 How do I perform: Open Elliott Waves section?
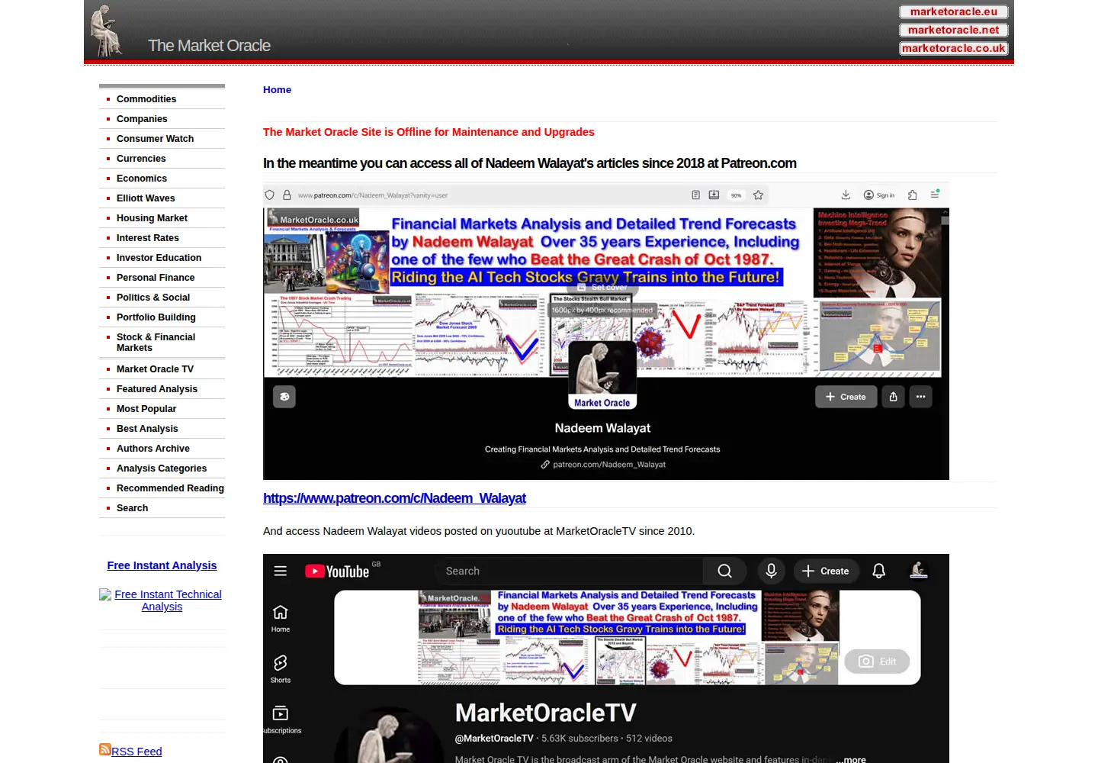coord(146,198)
